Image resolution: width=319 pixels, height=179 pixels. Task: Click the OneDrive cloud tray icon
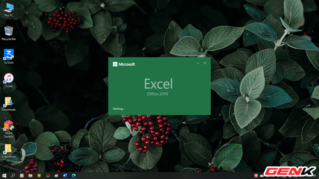pyautogui.click(x=262, y=176)
